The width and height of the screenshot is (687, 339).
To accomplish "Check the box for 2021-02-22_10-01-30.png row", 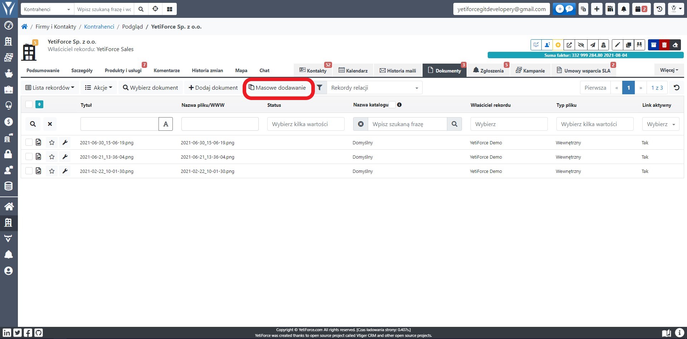I will click(x=29, y=171).
